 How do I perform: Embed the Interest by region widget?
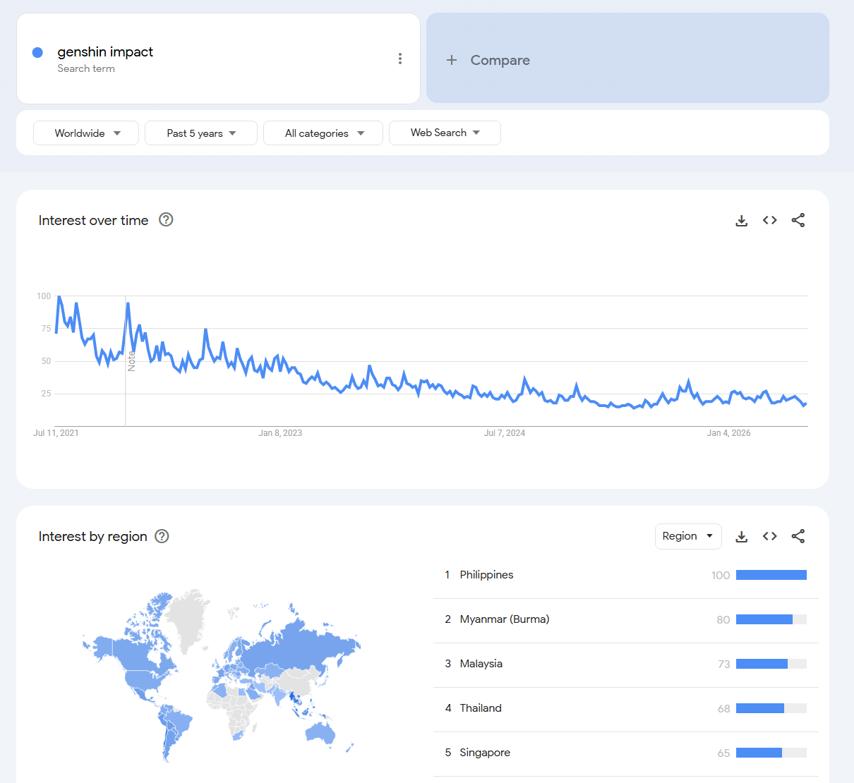tap(770, 536)
